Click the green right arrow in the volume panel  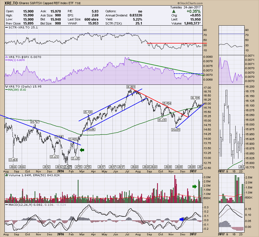195,187
